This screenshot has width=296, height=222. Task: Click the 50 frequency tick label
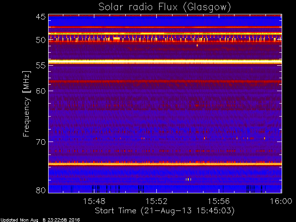tap(41, 40)
